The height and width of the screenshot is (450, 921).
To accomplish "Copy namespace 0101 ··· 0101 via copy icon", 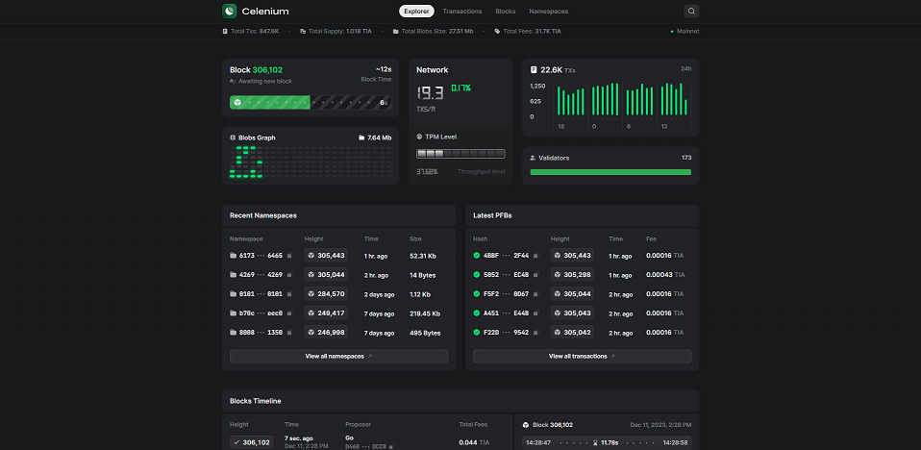I will (289, 294).
